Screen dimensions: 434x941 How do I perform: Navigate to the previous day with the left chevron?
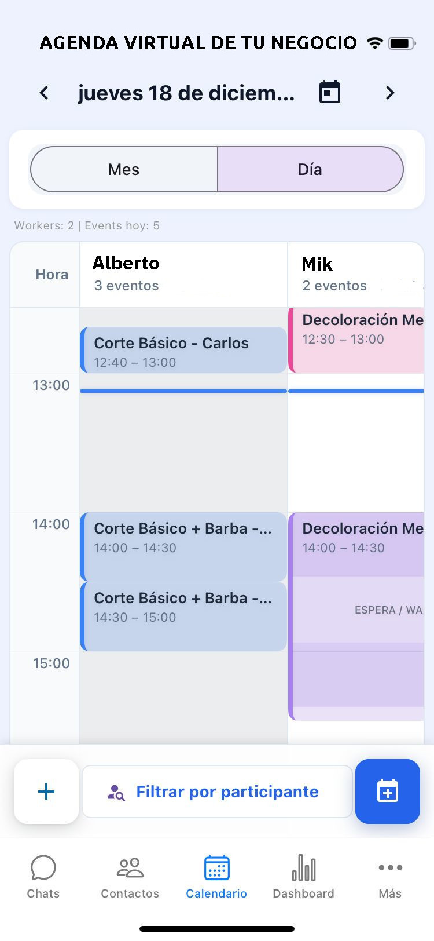[x=44, y=92]
